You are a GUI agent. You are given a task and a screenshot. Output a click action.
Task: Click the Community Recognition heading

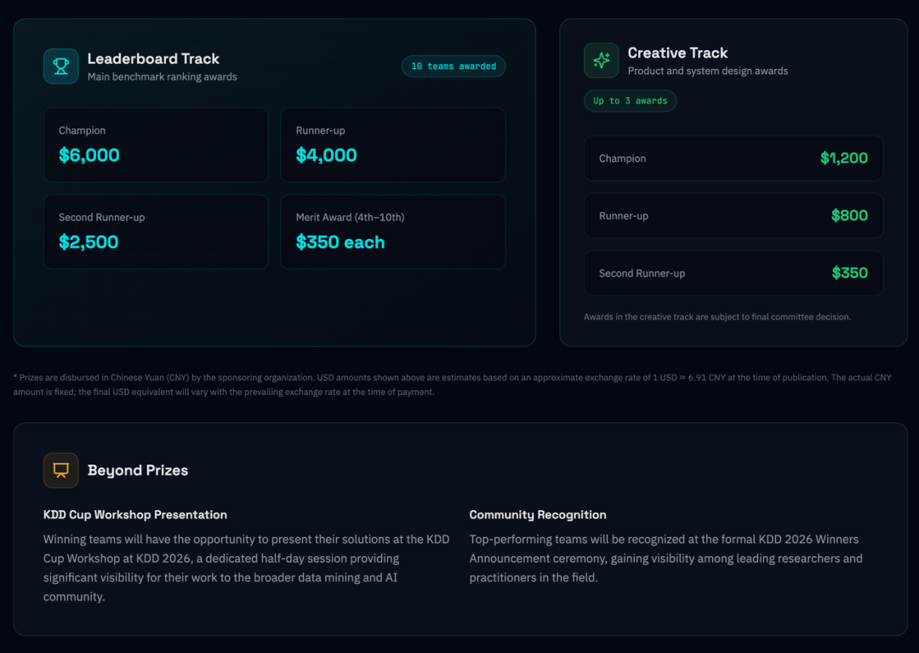click(538, 514)
